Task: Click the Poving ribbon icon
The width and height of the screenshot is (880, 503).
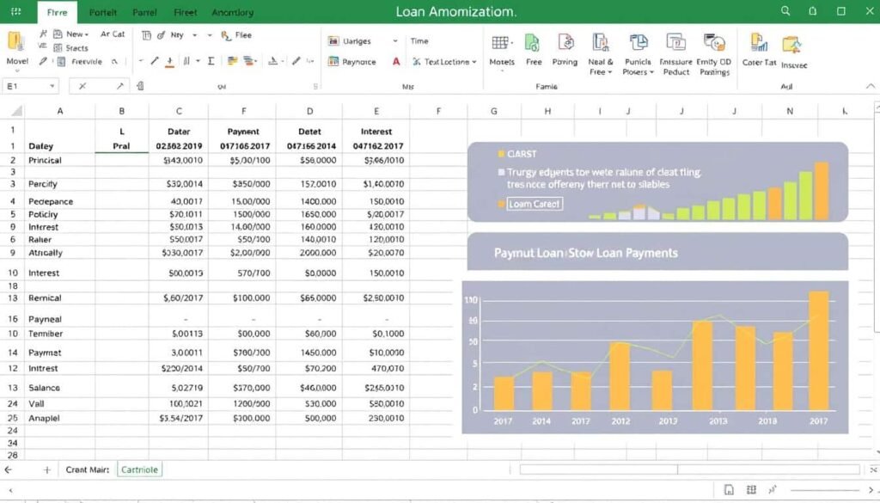Action: coord(565,44)
